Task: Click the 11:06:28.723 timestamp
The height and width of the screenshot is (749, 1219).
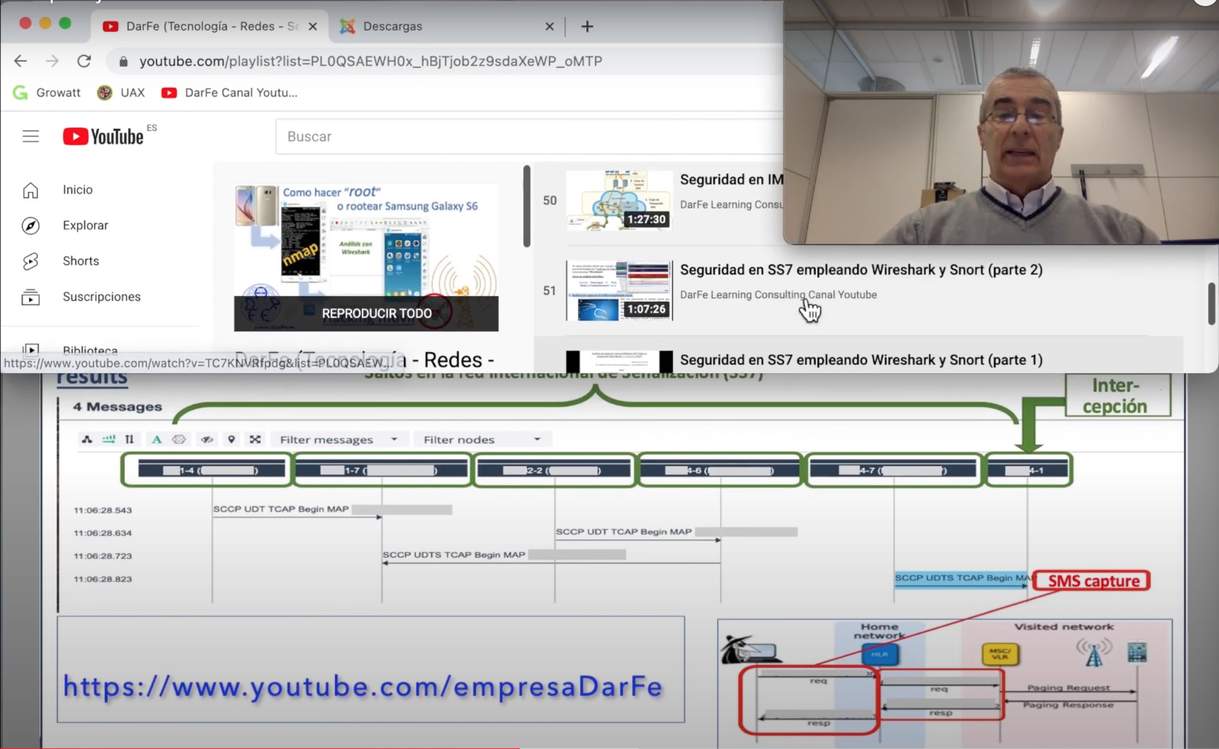Action: (x=103, y=556)
